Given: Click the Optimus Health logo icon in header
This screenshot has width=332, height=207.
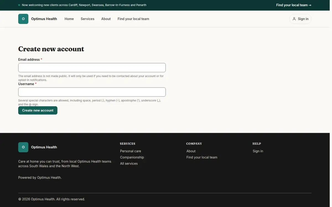Looking at the screenshot, I should 23,19.
